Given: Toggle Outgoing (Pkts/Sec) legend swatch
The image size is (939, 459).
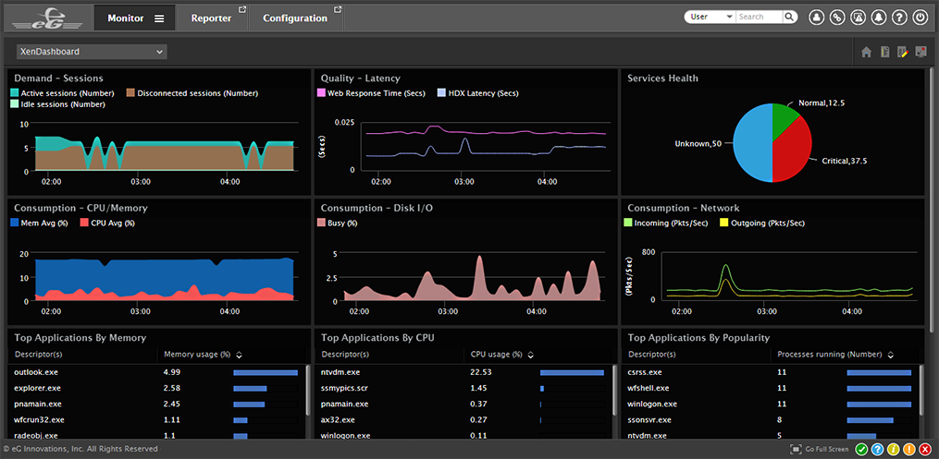Looking at the screenshot, I should pos(723,223).
